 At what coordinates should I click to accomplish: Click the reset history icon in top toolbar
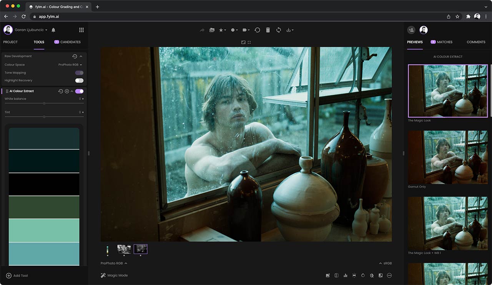pos(257,30)
